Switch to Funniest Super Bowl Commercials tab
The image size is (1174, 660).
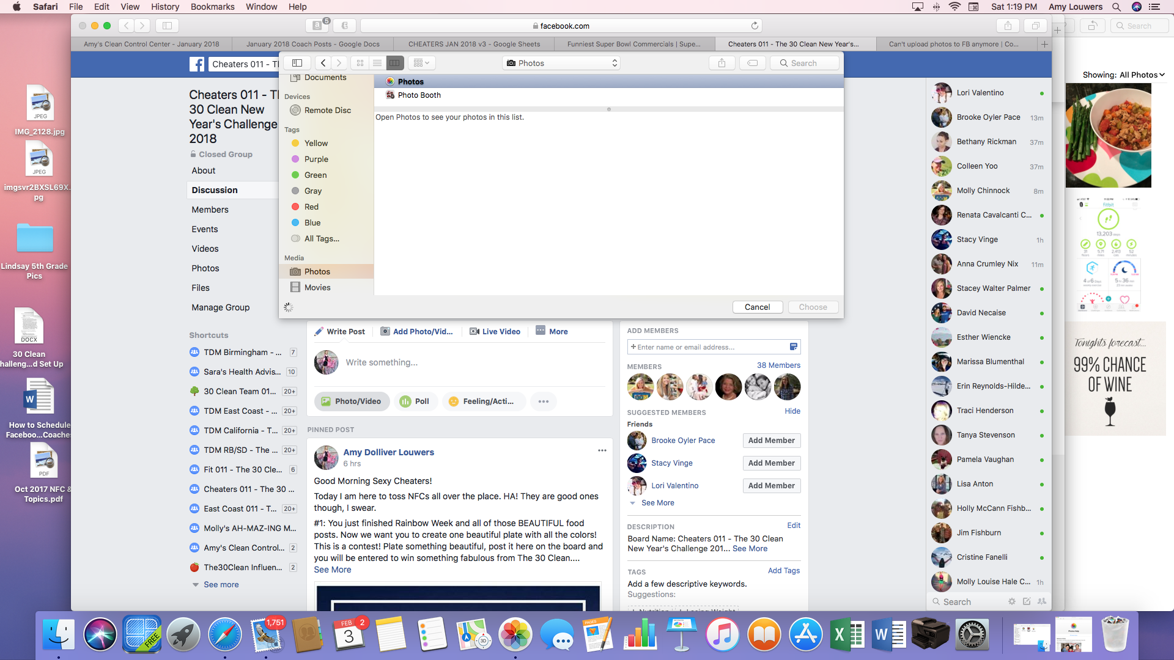(633, 44)
